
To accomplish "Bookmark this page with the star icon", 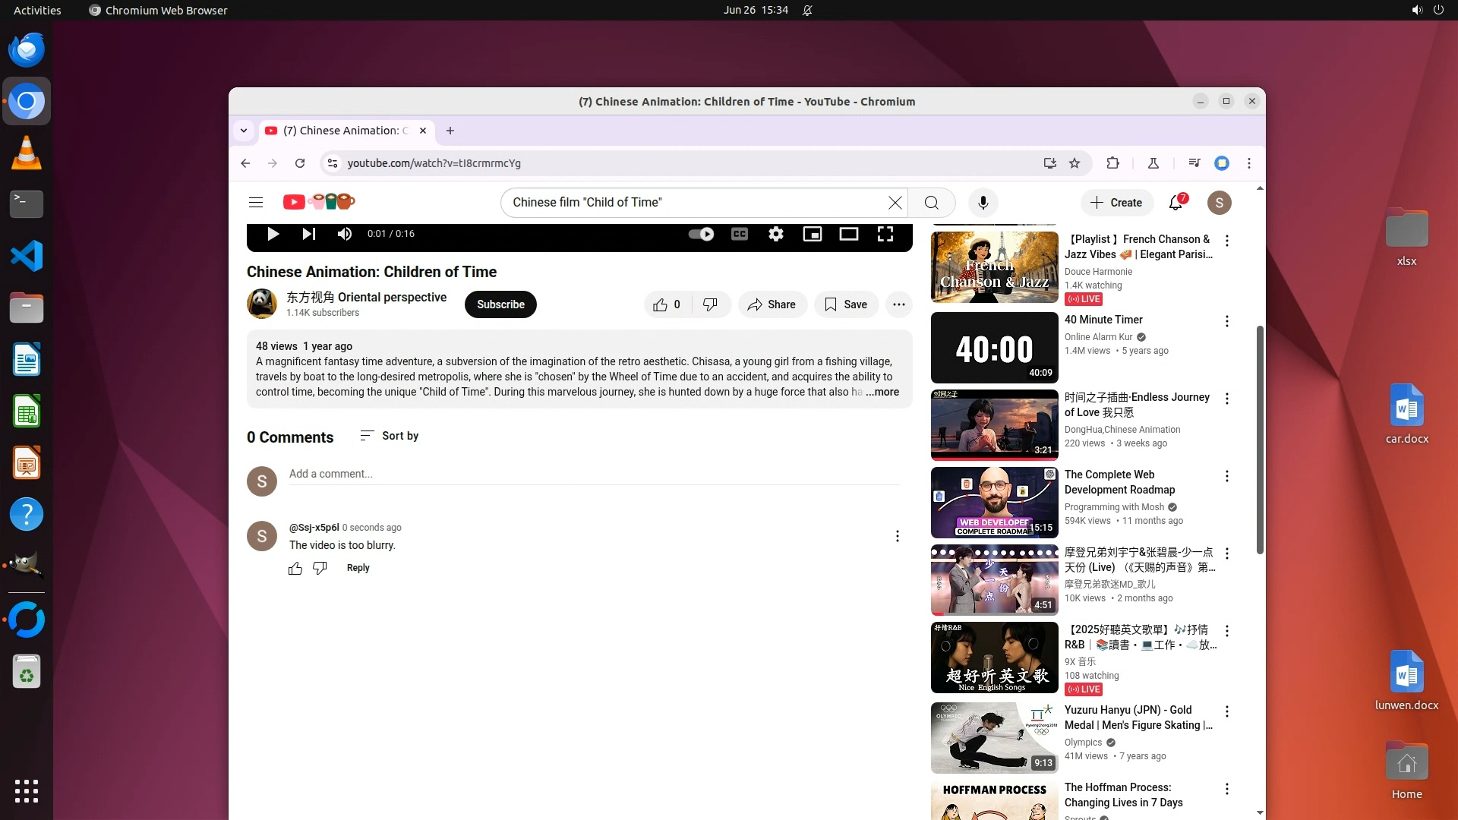I will 1075,163.
